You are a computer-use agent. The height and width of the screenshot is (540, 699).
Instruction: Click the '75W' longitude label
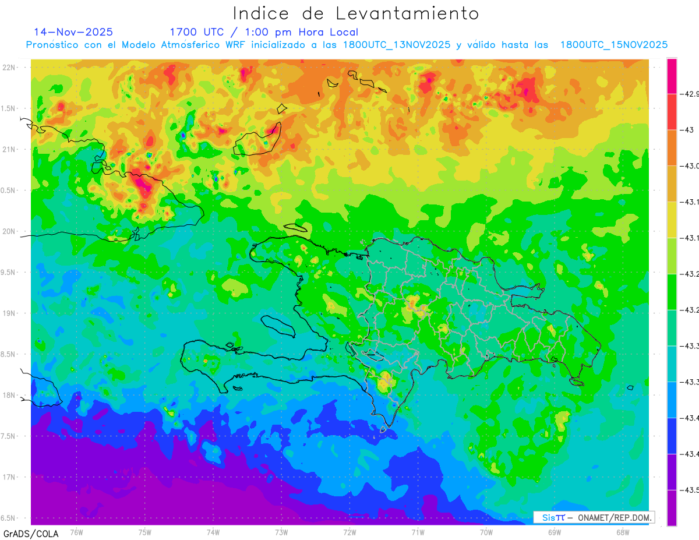[144, 532]
